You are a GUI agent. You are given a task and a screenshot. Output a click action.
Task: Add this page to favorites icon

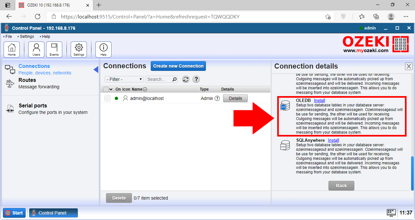pyautogui.click(x=328, y=16)
